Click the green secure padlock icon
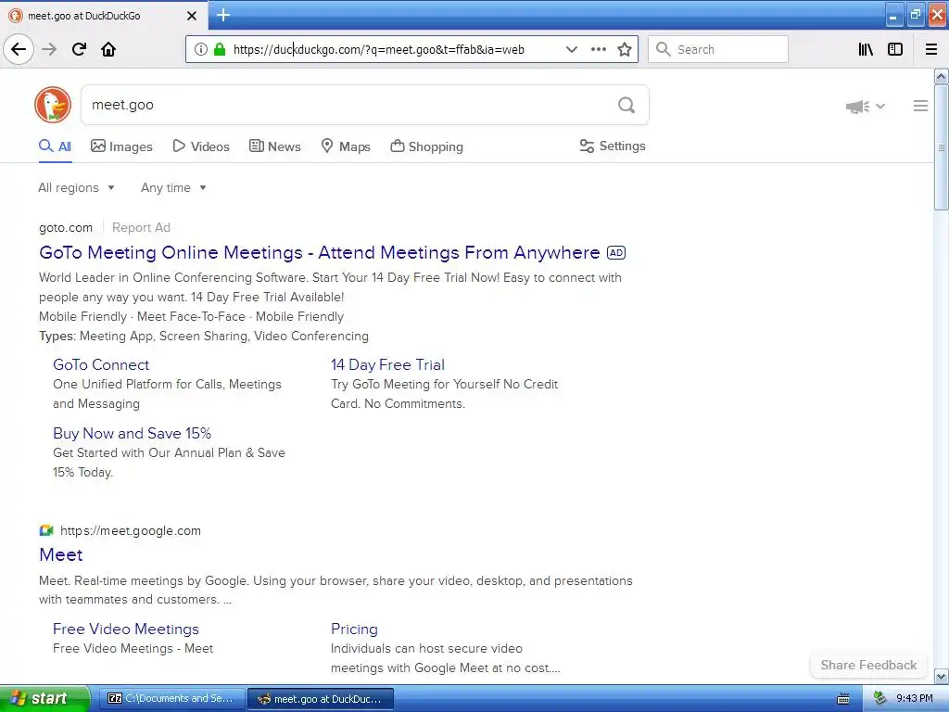The width and height of the screenshot is (949, 712). (220, 50)
